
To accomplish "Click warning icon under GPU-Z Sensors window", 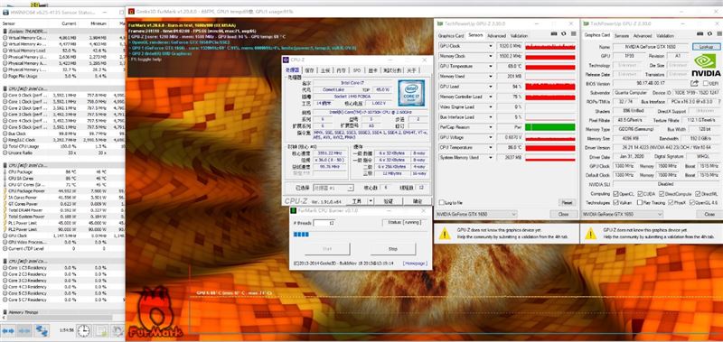I will [x=445, y=234].
